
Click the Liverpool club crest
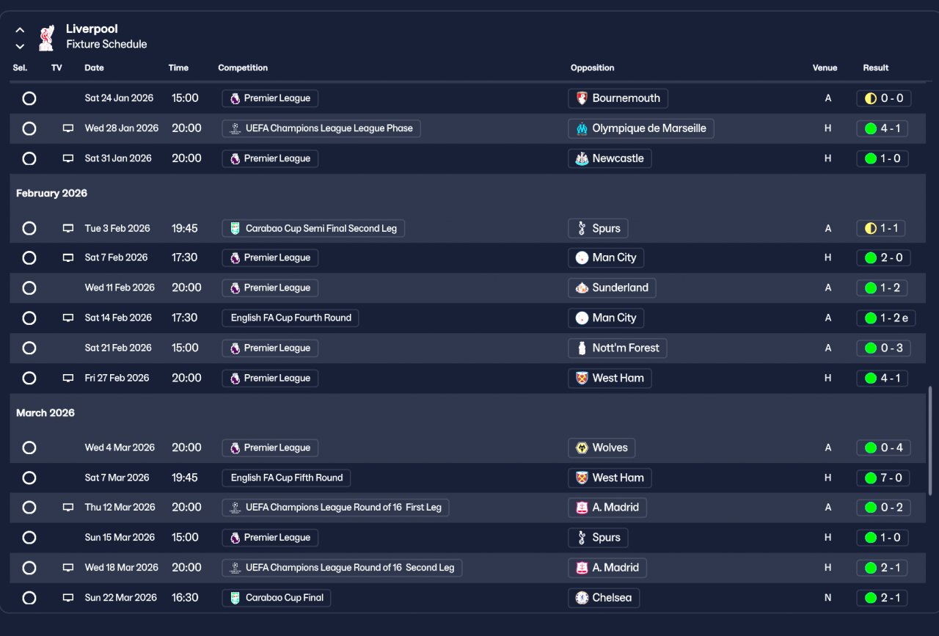46,37
